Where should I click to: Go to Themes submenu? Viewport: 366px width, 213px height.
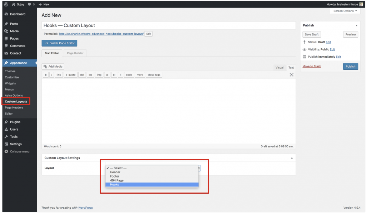coord(10,71)
